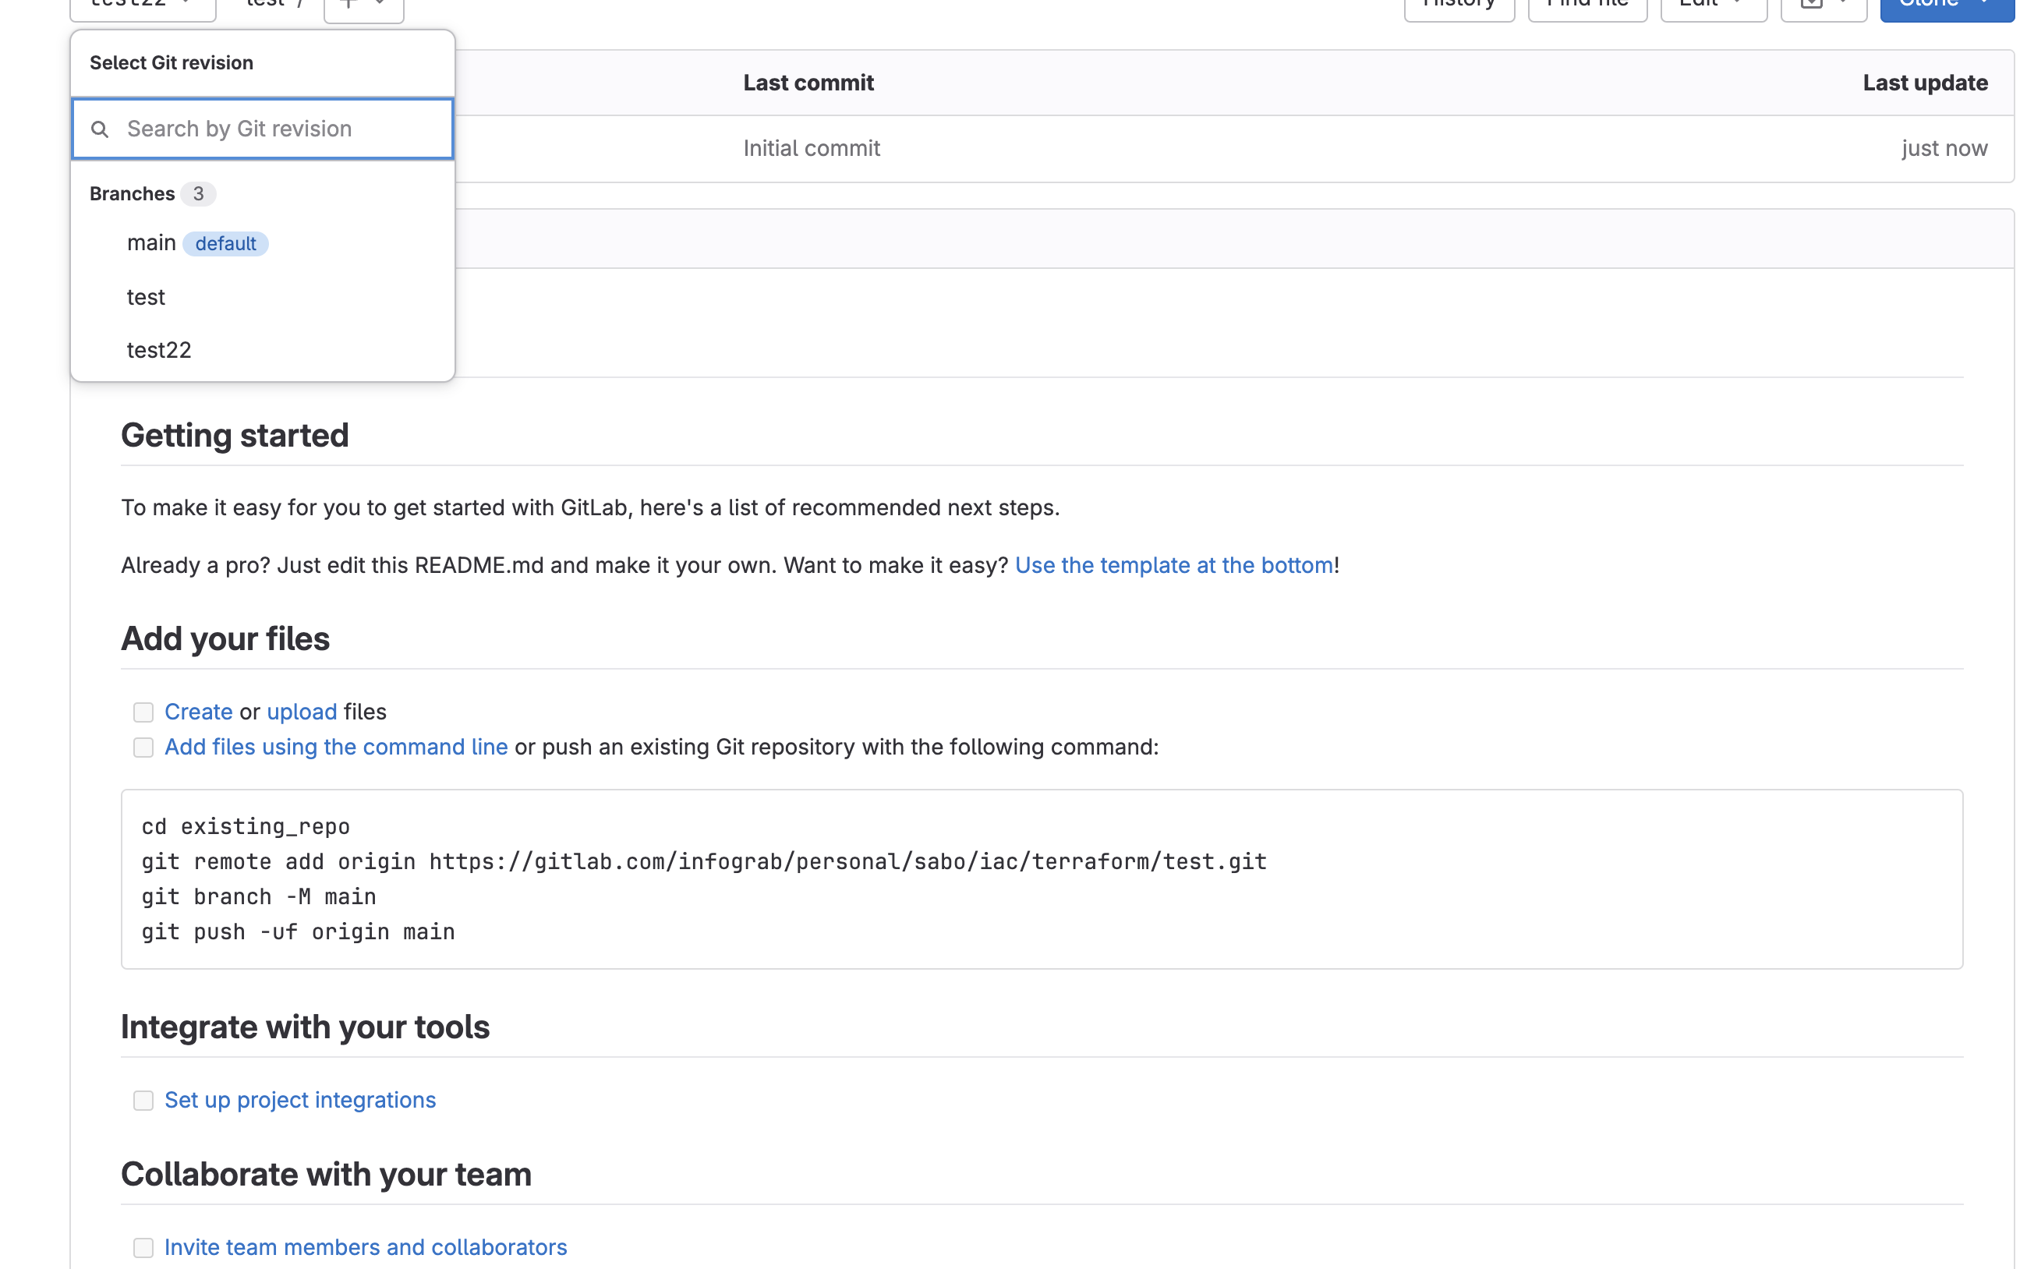This screenshot has width=2027, height=1269.
Task: Select the test branch from the list
Action: tap(146, 297)
